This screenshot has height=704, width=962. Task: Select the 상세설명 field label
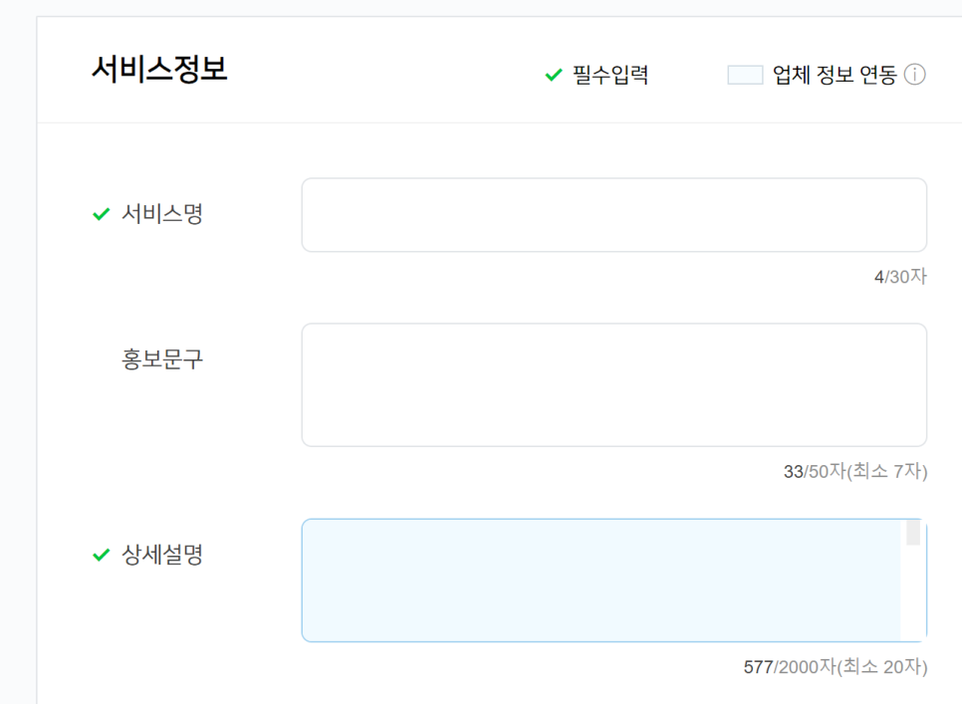(x=162, y=555)
